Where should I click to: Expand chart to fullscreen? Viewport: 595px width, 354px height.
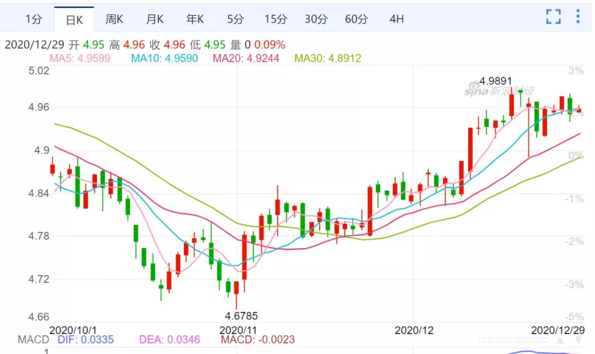click(x=553, y=17)
